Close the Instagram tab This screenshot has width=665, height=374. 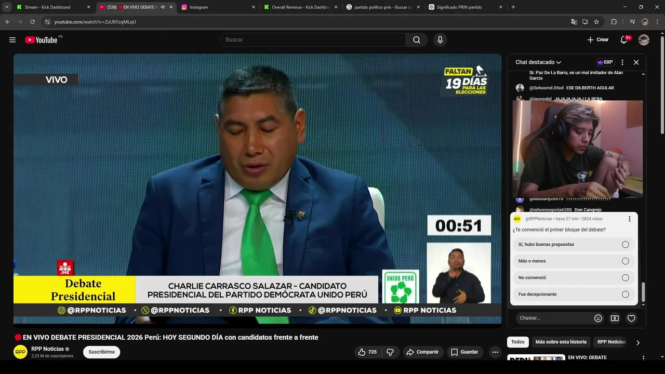click(254, 7)
